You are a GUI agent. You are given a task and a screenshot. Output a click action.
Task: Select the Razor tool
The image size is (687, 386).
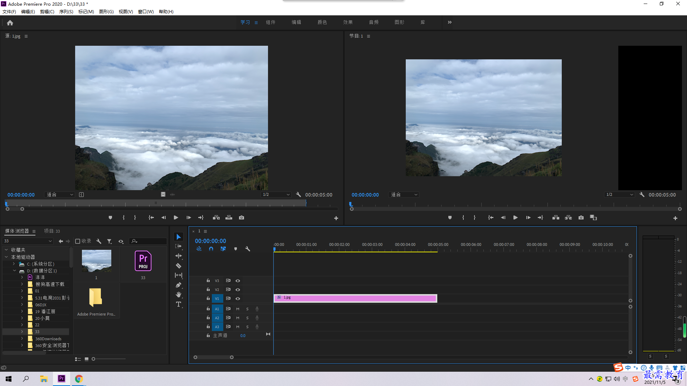pyautogui.click(x=179, y=266)
